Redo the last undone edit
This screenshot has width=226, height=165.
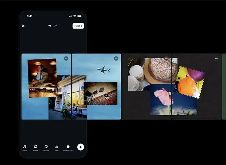[x=56, y=26]
